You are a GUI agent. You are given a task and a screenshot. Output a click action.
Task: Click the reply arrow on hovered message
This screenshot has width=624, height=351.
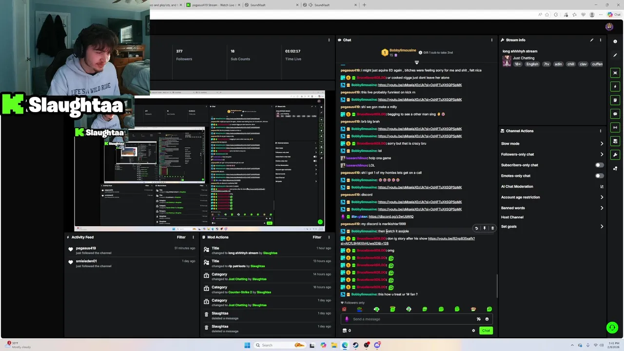[476, 228]
